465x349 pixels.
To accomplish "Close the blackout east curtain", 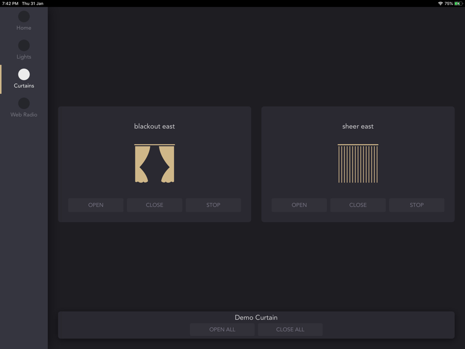I will 154,205.
